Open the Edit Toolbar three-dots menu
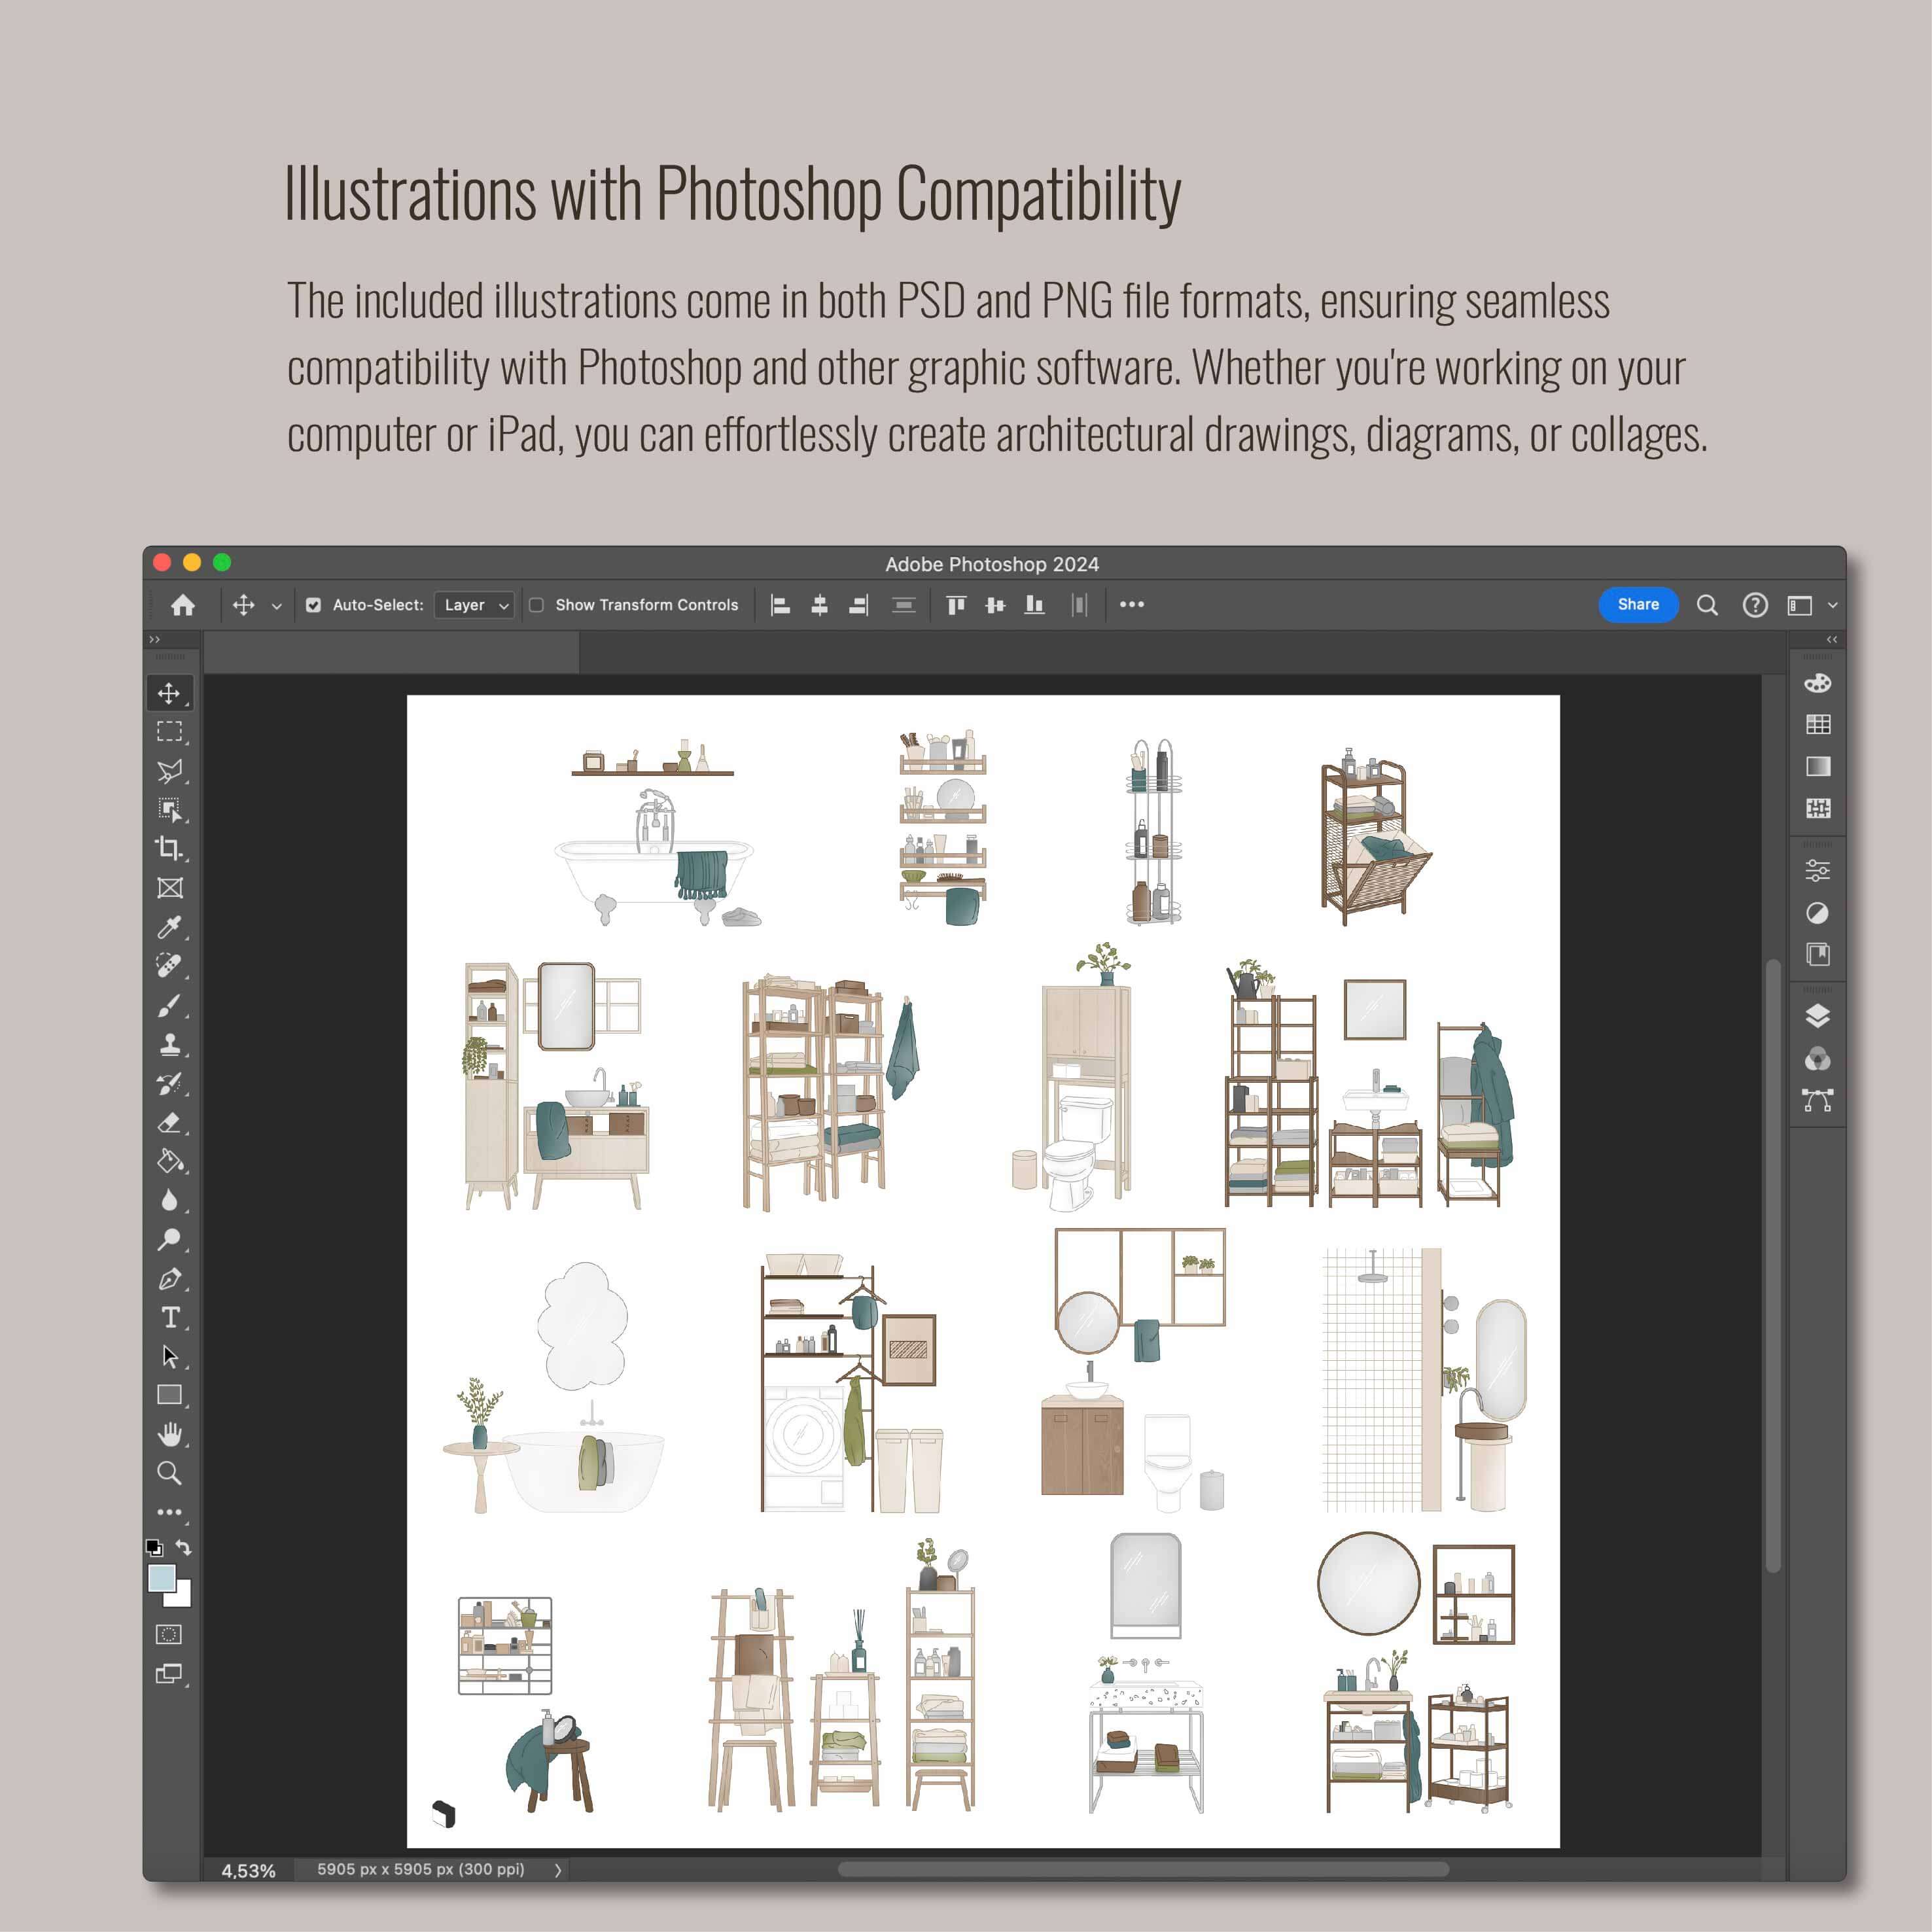The width and height of the screenshot is (1932, 1932). coord(169,1512)
